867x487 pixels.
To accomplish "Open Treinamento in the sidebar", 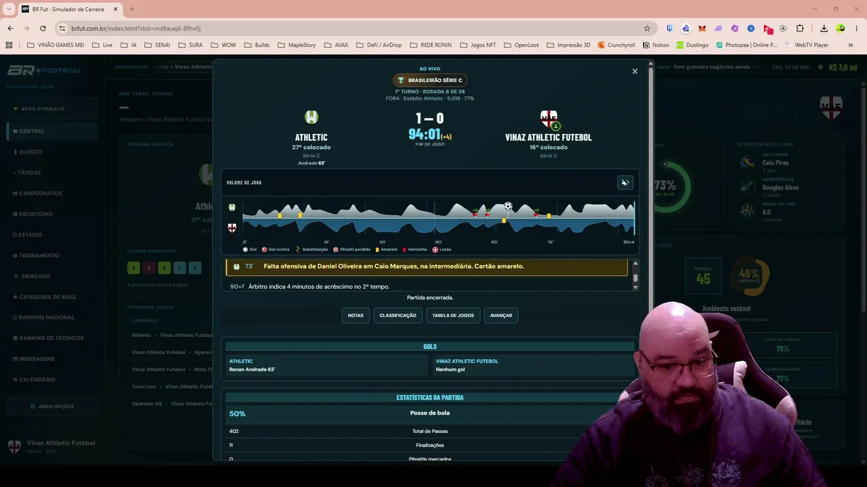I will click(52, 256).
